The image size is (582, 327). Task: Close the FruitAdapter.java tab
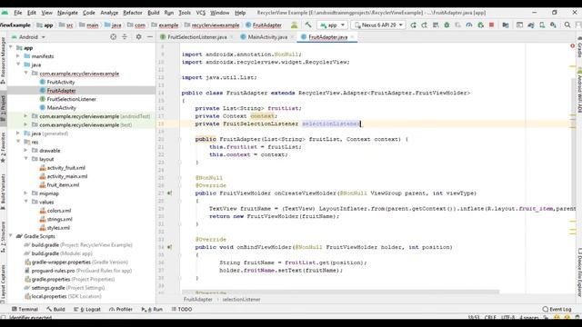tap(352, 36)
